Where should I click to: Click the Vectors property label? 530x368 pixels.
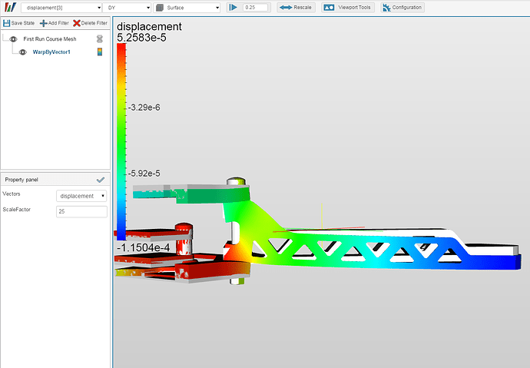click(x=12, y=194)
